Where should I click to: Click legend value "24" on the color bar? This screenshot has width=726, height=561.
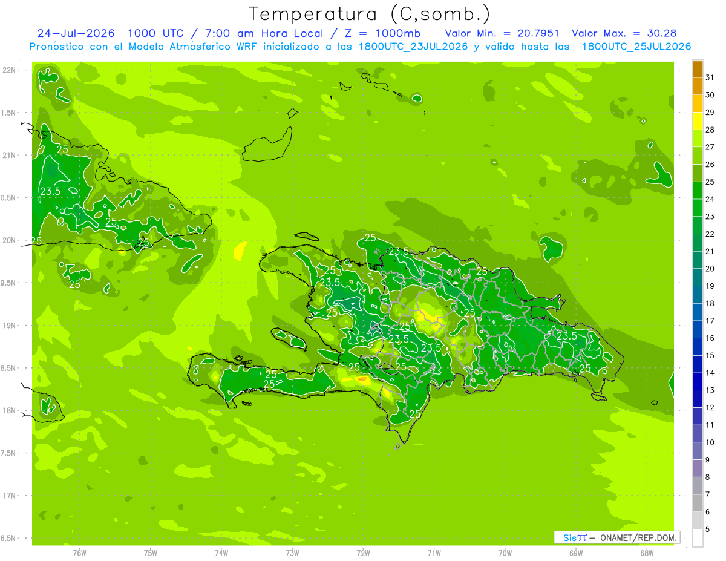click(710, 199)
